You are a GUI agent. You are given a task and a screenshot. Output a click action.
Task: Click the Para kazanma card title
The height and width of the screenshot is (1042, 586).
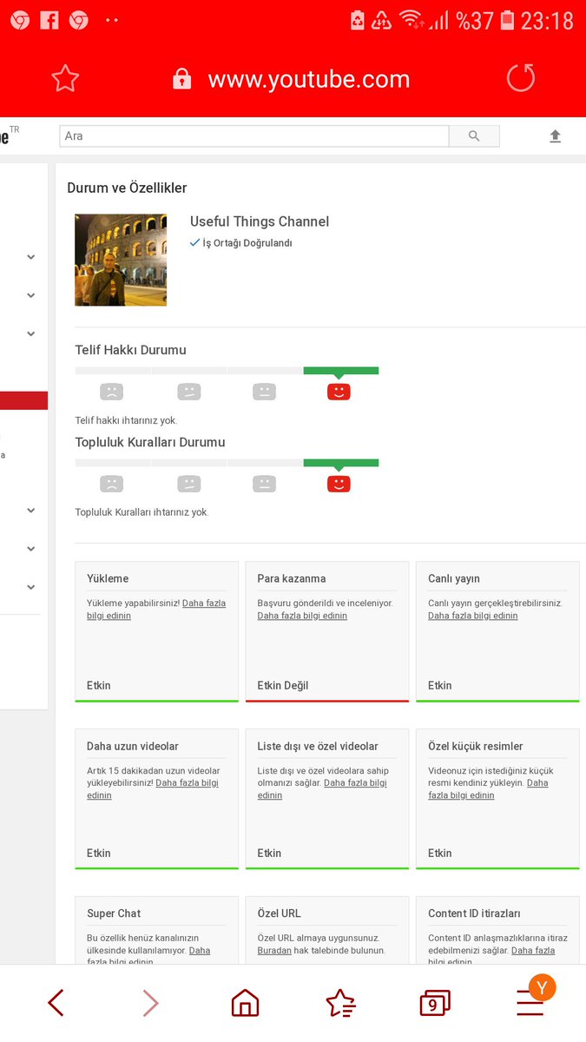pyautogui.click(x=292, y=578)
